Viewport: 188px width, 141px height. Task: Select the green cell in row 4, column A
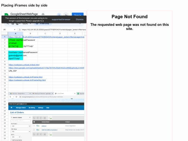[16, 46]
